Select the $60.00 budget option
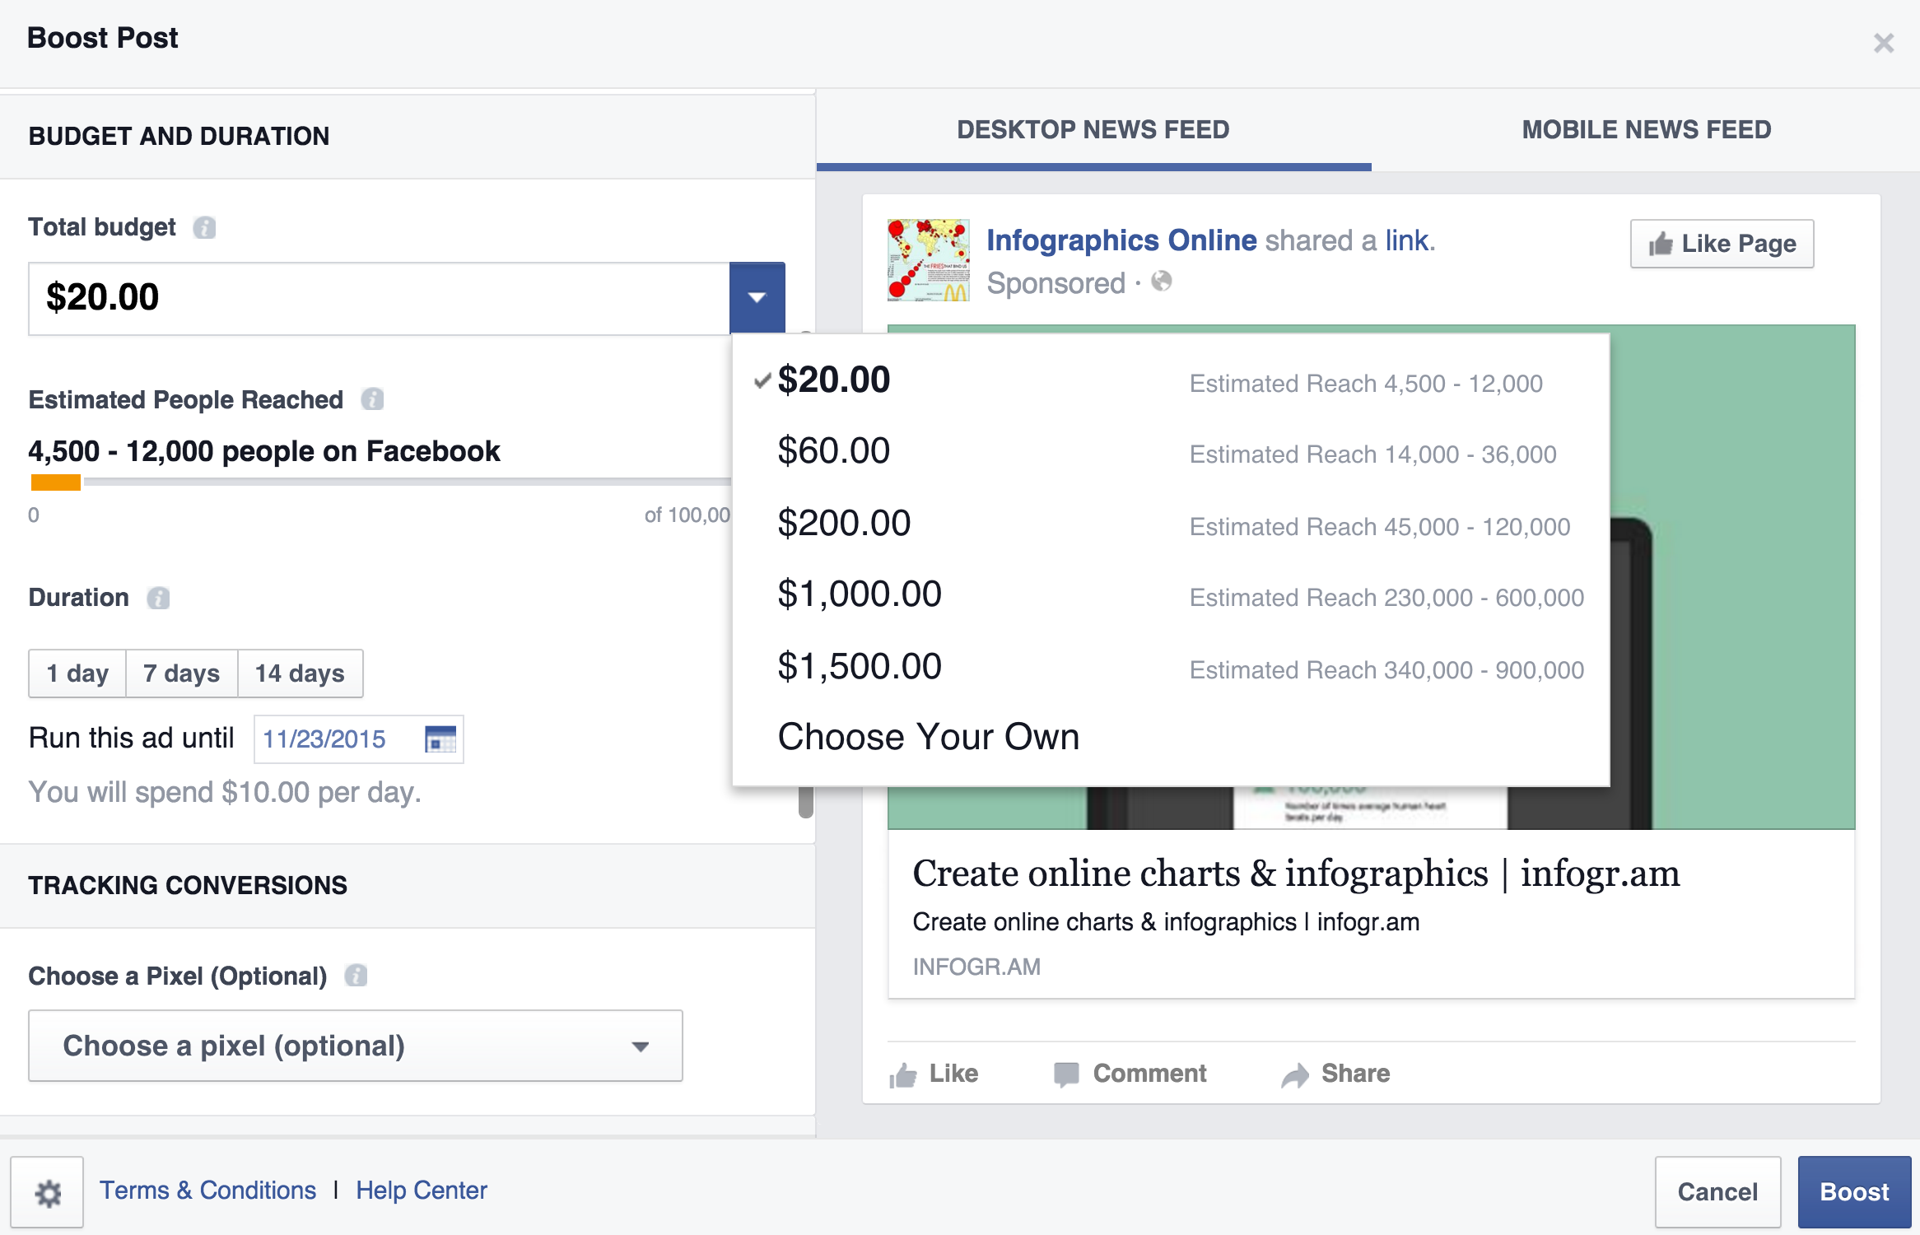Image resolution: width=1920 pixels, height=1235 pixels. [x=1171, y=452]
